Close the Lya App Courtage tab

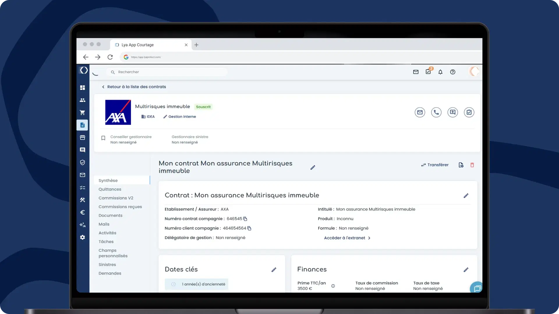(x=186, y=45)
